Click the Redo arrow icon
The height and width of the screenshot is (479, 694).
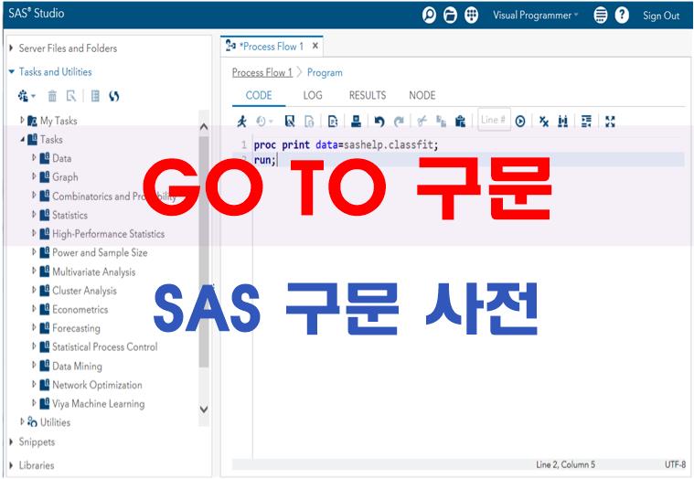[x=399, y=122]
